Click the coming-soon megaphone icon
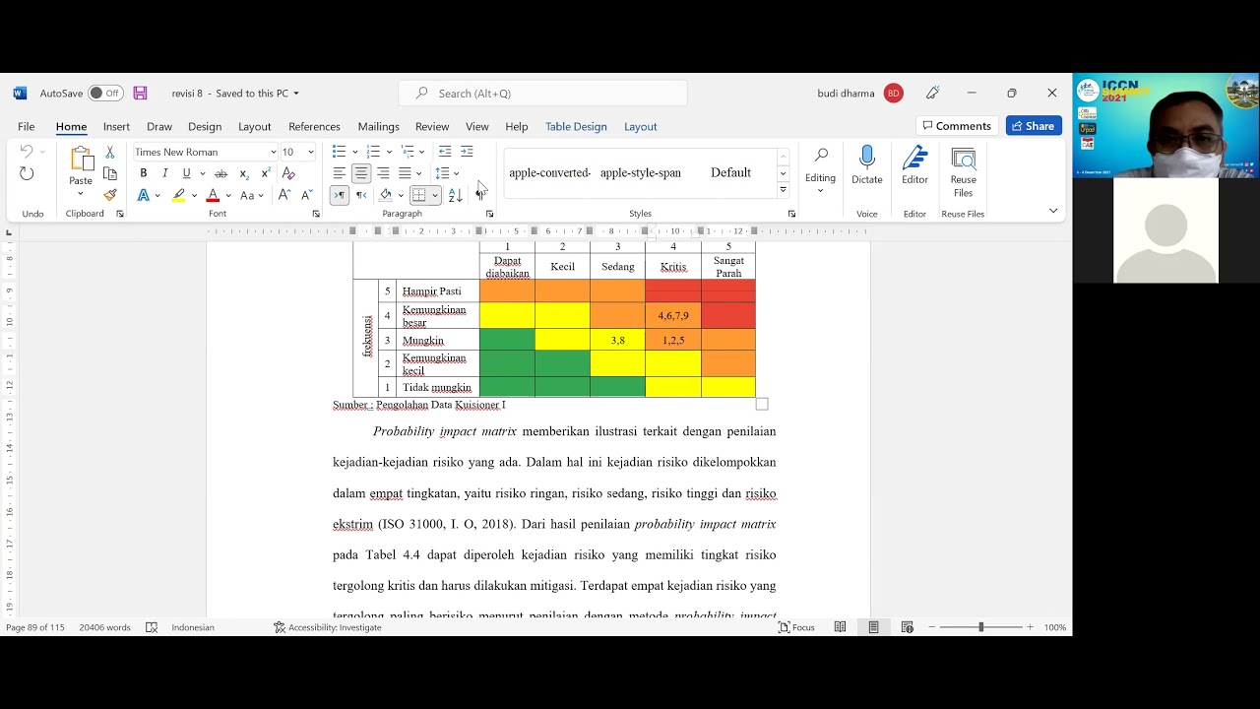 coord(932,94)
